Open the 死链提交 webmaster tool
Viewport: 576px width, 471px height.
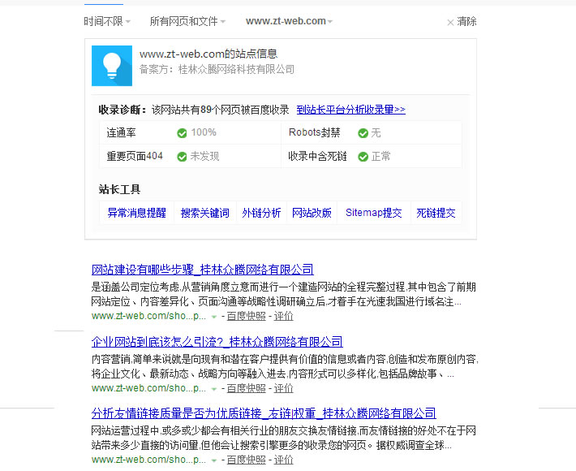pos(436,213)
